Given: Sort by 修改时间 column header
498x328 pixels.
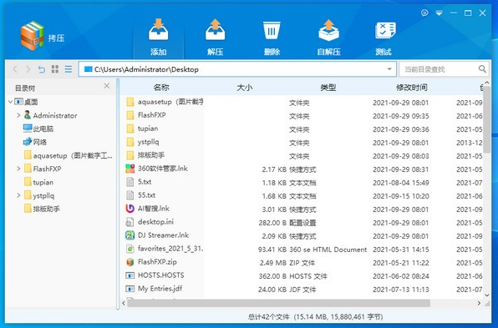Looking at the screenshot, I should [x=412, y=88].
